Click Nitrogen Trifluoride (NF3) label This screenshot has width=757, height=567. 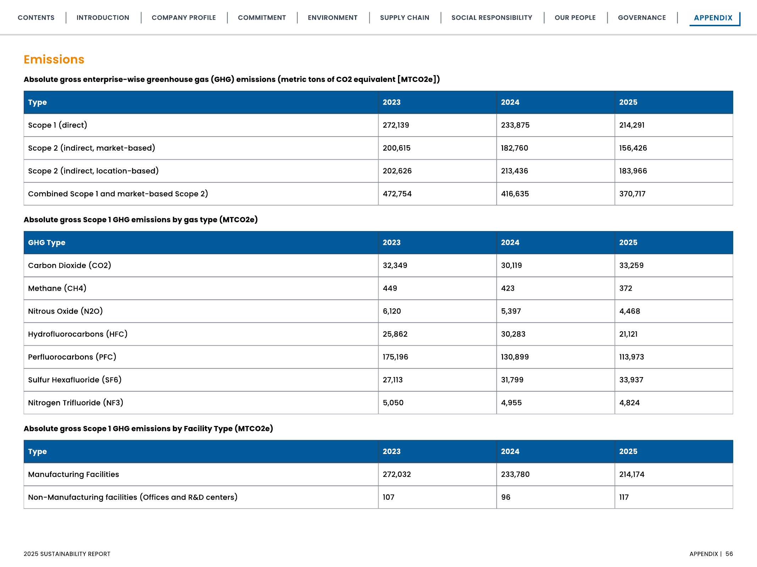point(76,403)
